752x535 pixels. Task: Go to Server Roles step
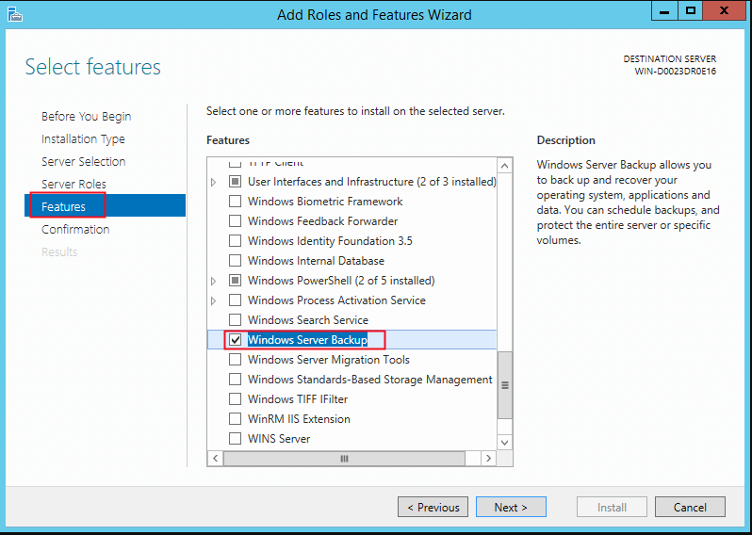pyautogui.click(x=74, y=185)
